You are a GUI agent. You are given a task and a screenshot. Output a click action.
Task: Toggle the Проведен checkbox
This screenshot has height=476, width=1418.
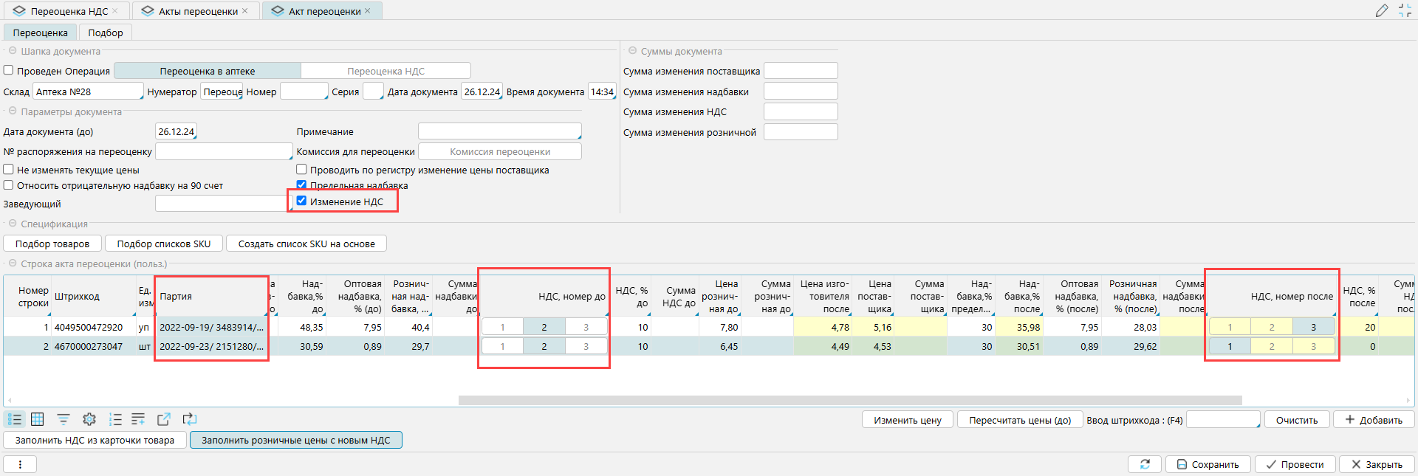point(9,70)
